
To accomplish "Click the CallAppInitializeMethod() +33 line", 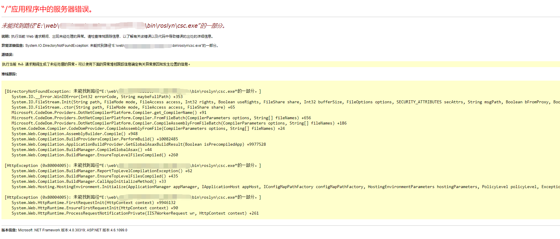I will click(x=89, y=181).
